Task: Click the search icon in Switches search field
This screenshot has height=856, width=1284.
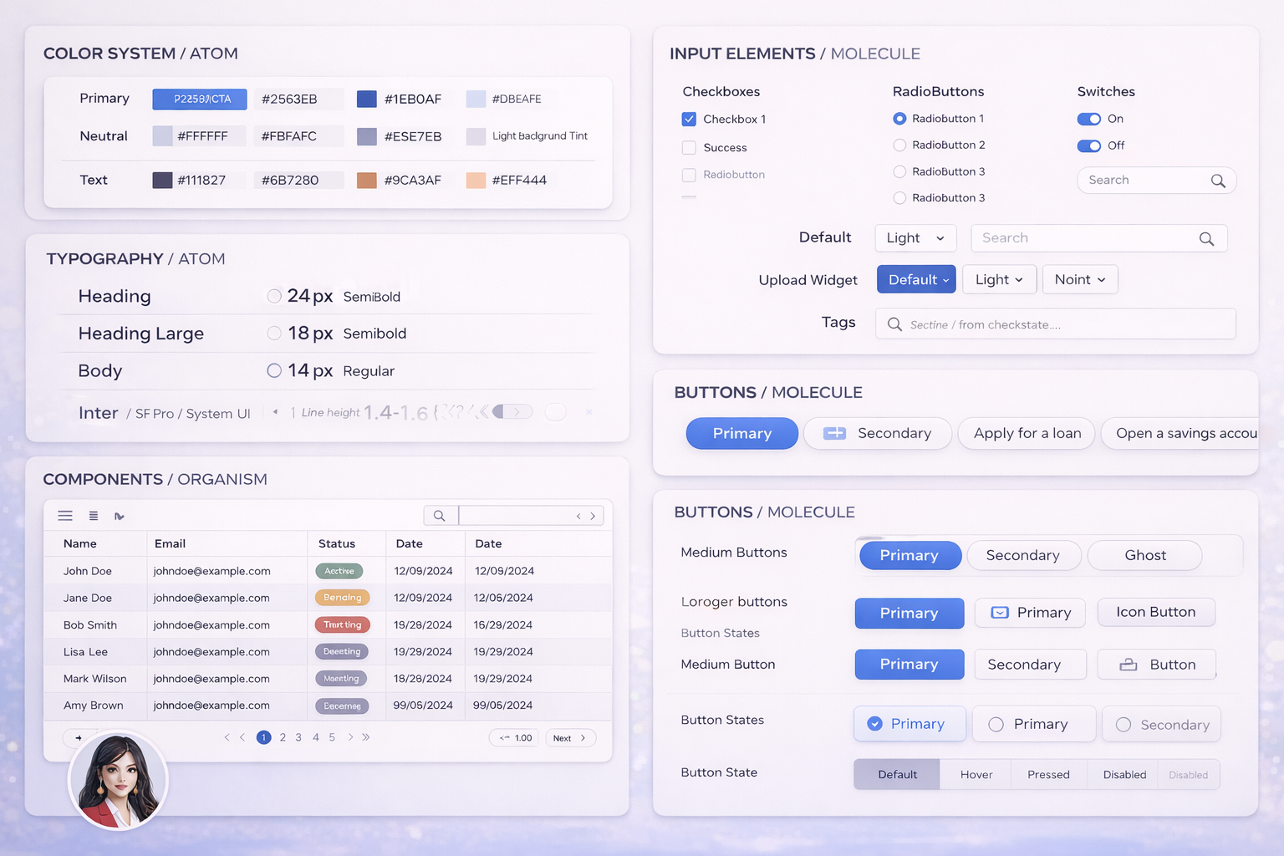Action: (x=1218, y=181)
